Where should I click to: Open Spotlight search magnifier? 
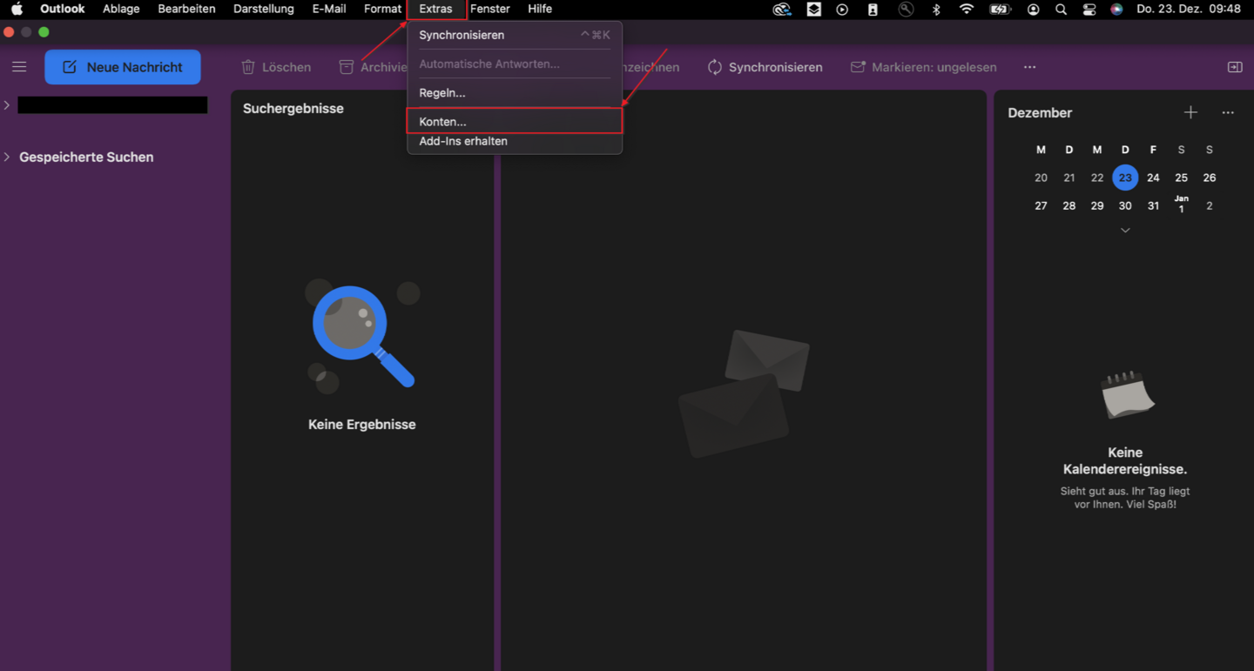coord(1061,9)
